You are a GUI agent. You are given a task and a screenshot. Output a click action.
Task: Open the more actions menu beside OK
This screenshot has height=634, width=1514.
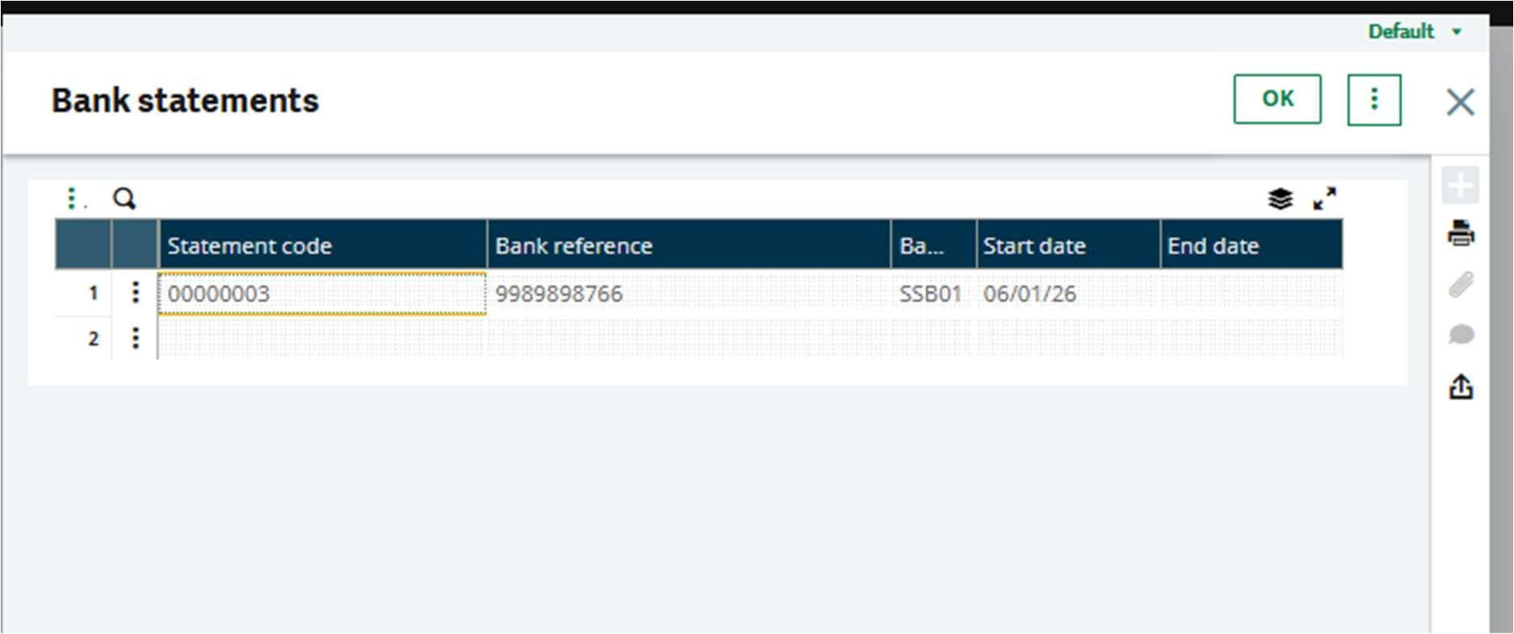tap(1374, 100)
